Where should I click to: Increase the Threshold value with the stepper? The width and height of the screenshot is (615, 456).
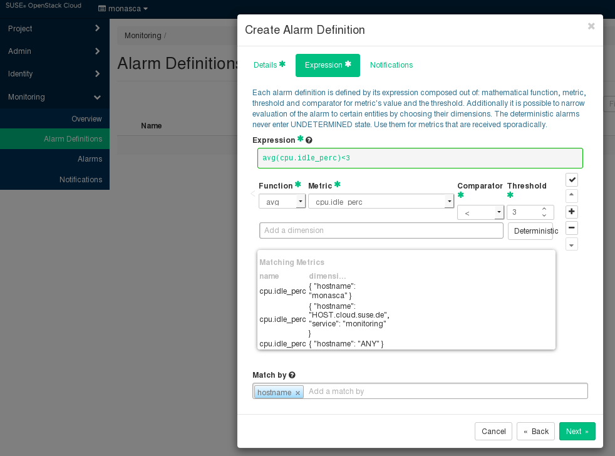pos(544,209)
